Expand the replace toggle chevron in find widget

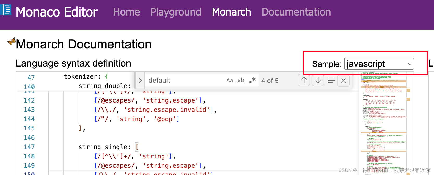[140, 81]
